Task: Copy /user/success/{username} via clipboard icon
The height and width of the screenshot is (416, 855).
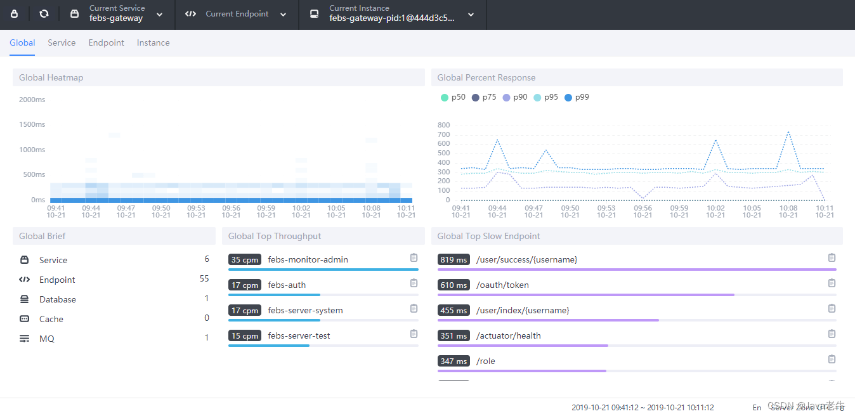Action: 832,257
